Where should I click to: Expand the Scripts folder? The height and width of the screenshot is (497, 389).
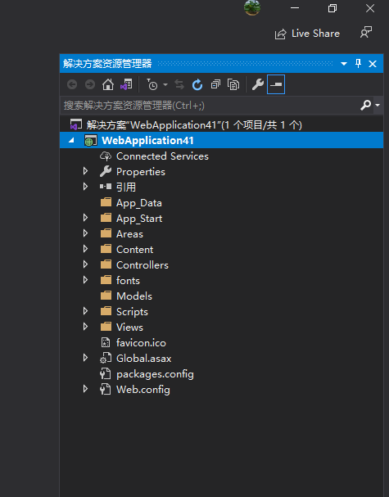(x=85, y=311)
